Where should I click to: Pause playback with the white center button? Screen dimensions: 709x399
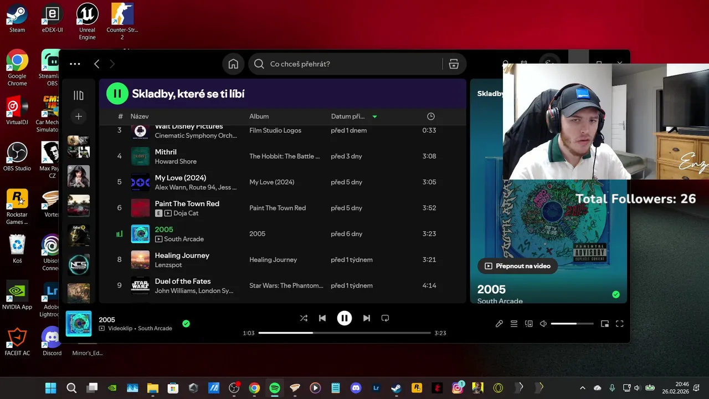click(345, 318)
